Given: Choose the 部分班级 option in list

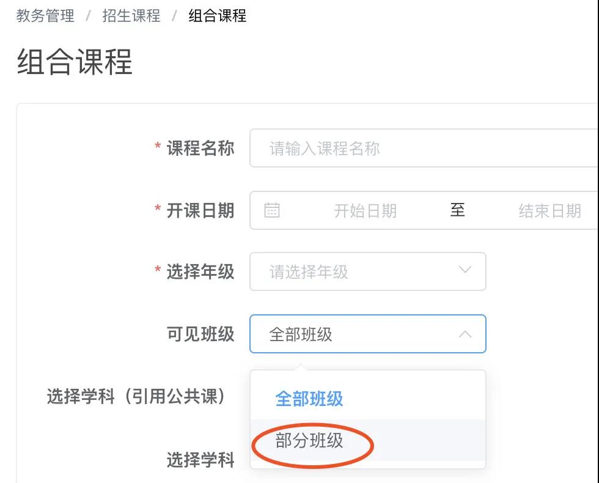Looking at the screenshot, I should pyautogui.click(x=310, y=441).
